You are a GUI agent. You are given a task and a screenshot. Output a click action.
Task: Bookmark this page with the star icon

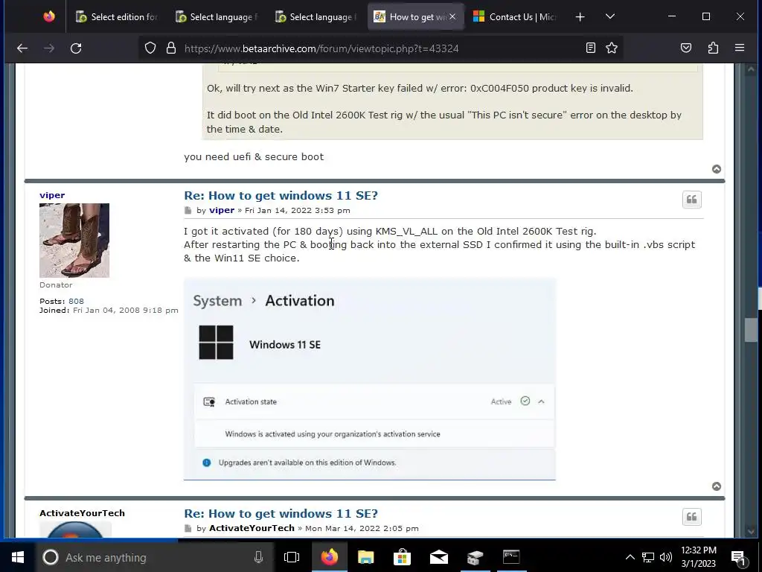pos(612,48)
